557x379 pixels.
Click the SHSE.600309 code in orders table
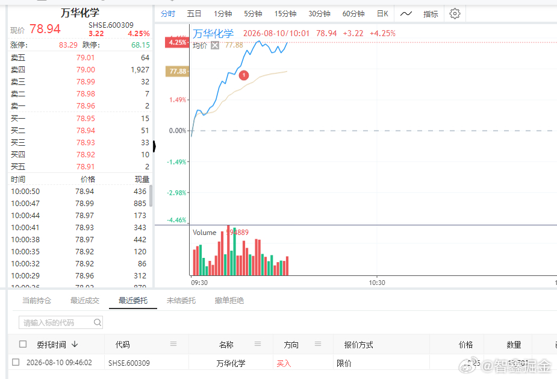point(129,363)
